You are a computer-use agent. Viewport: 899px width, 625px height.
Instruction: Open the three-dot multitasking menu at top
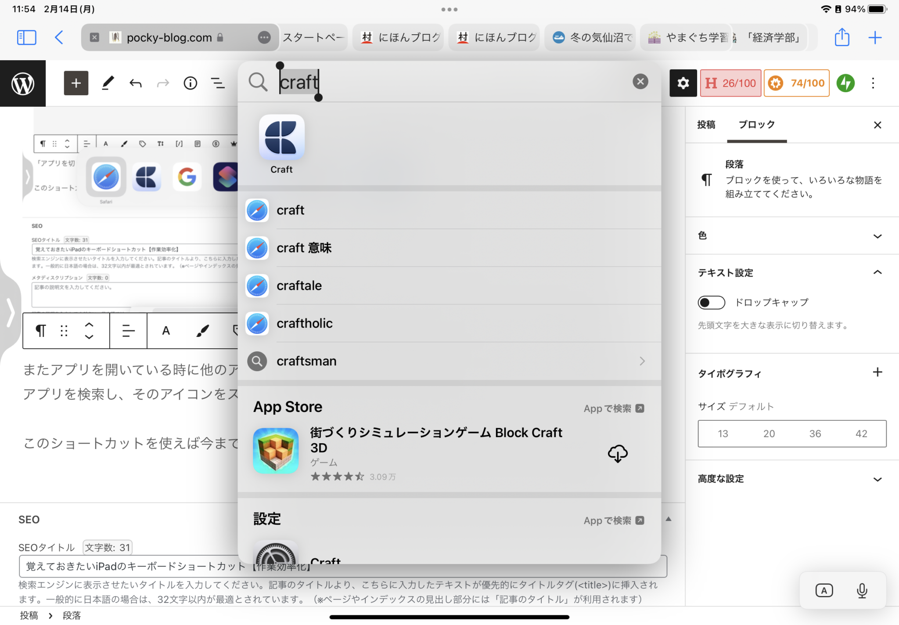(449, 9)
